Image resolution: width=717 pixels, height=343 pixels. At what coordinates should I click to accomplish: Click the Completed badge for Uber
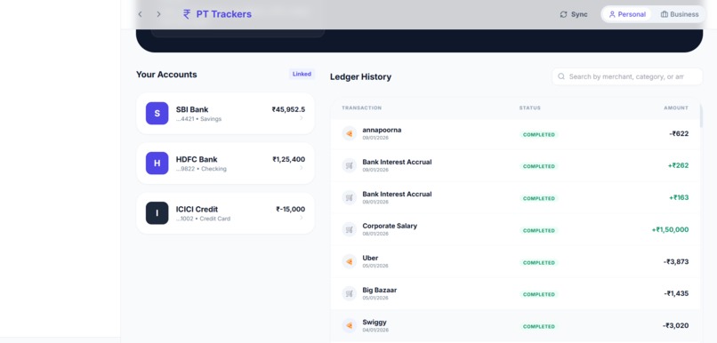[x=539, y=263]
